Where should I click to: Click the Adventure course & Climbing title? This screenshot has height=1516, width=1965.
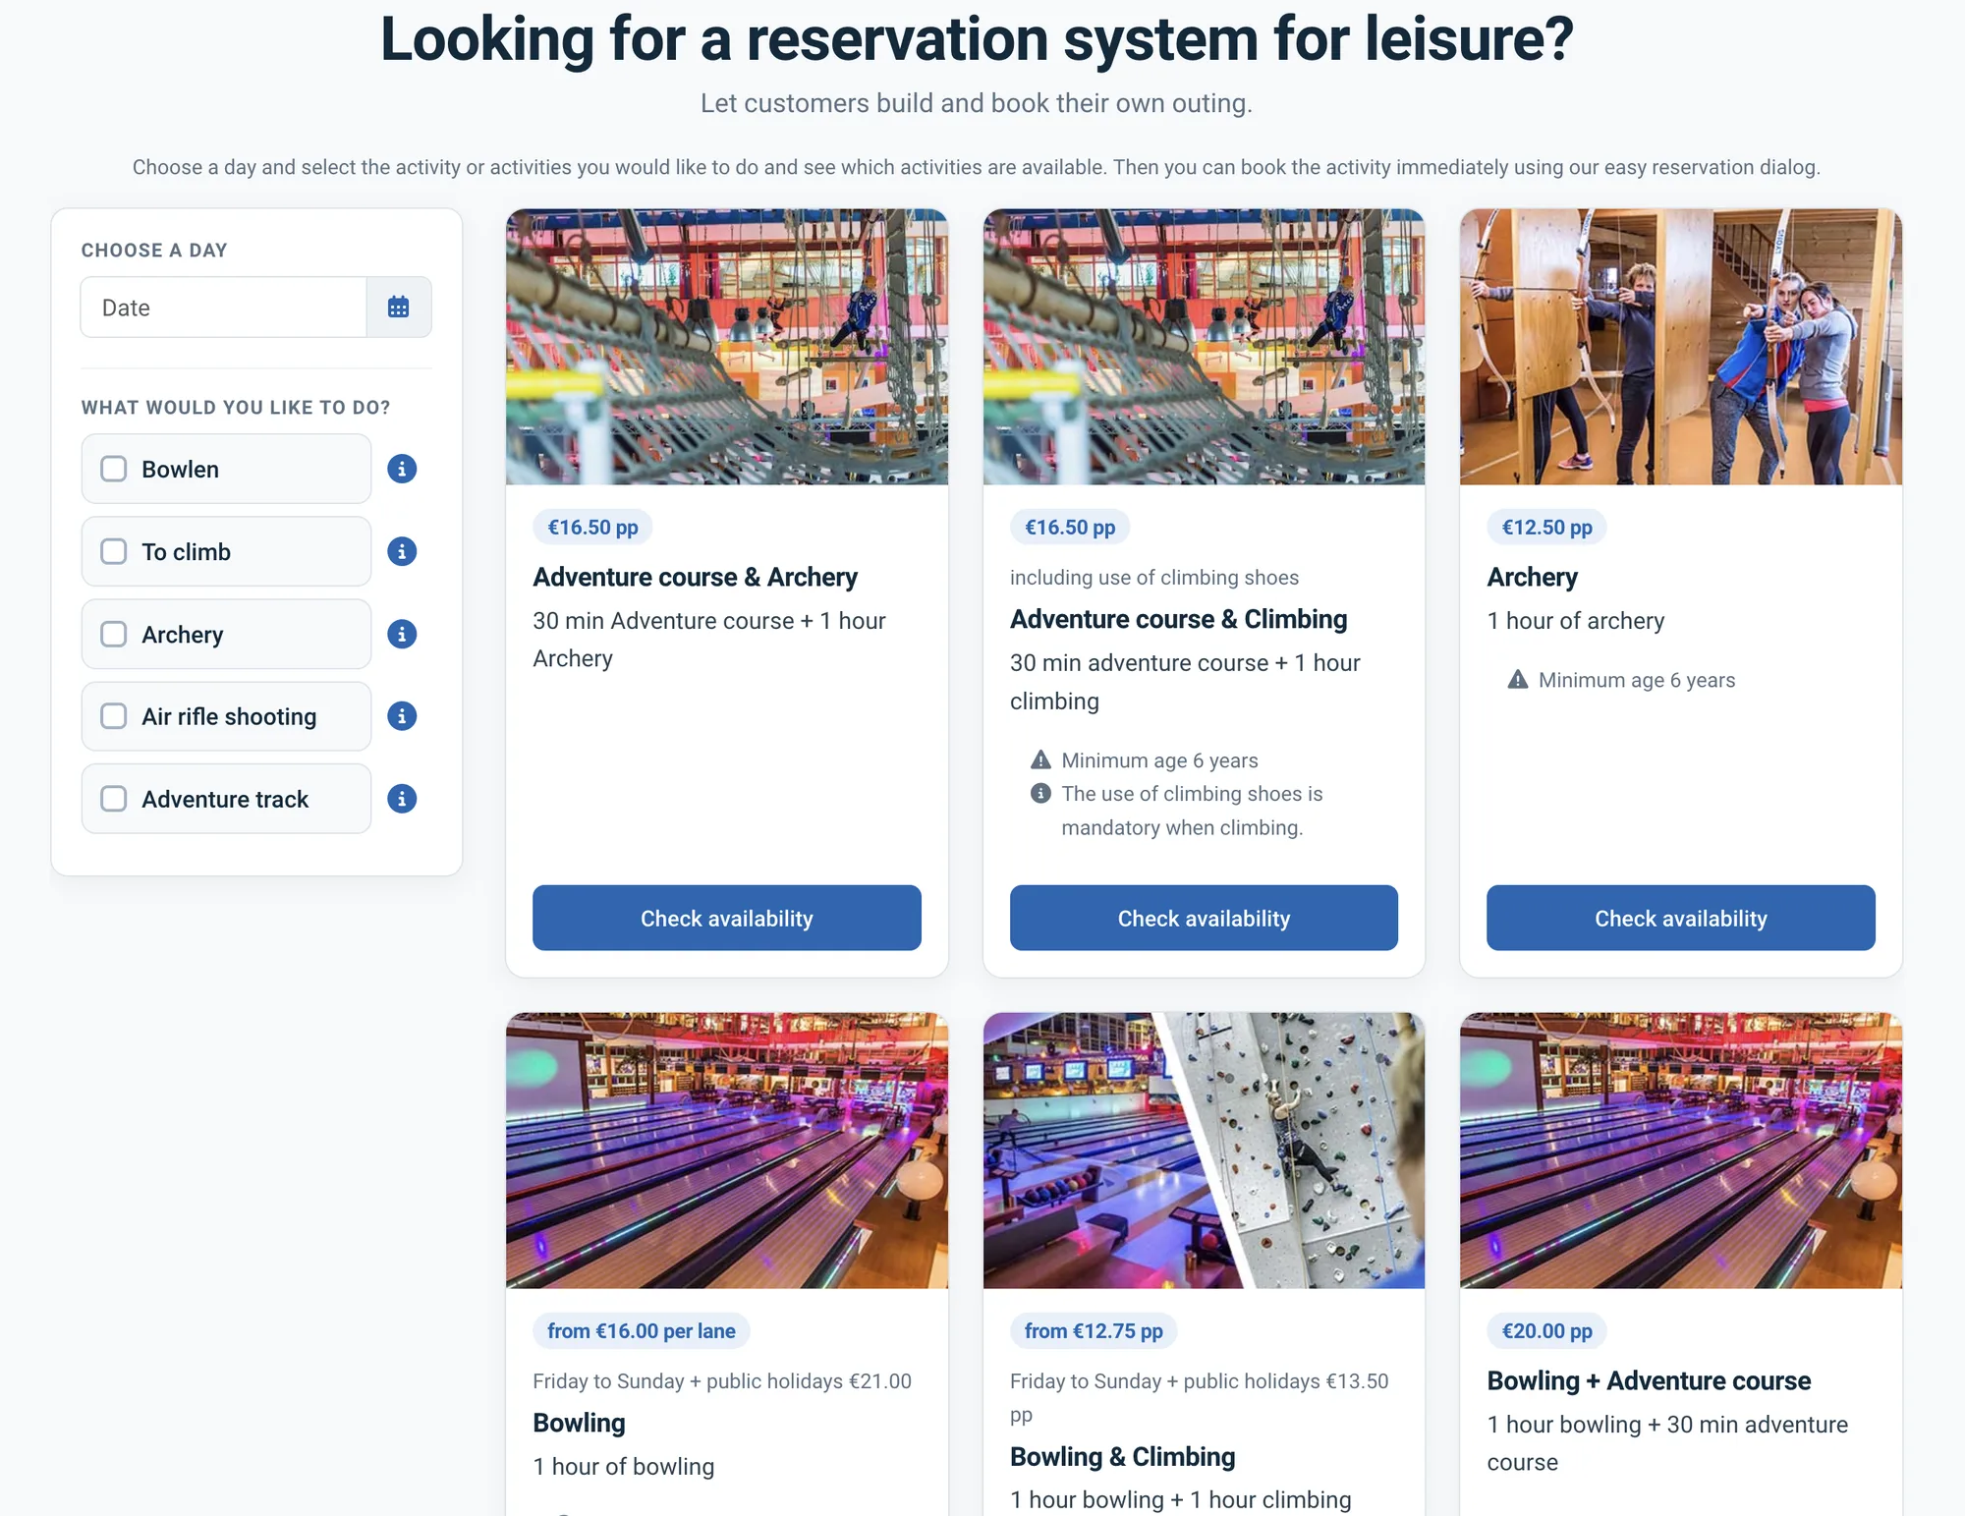click(1178, 619)
